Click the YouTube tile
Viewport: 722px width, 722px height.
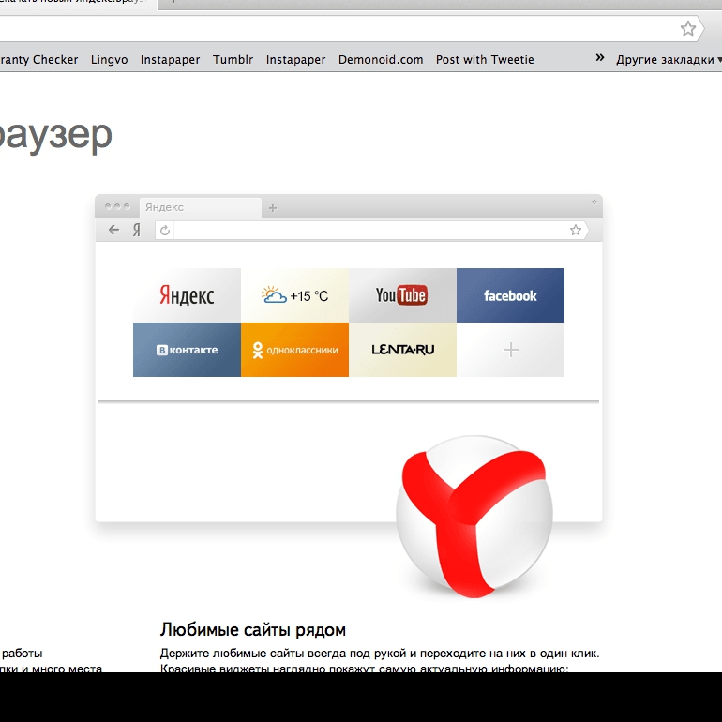[402, 295]
